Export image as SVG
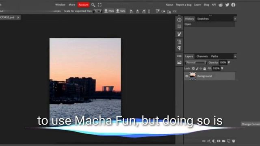 120,11
